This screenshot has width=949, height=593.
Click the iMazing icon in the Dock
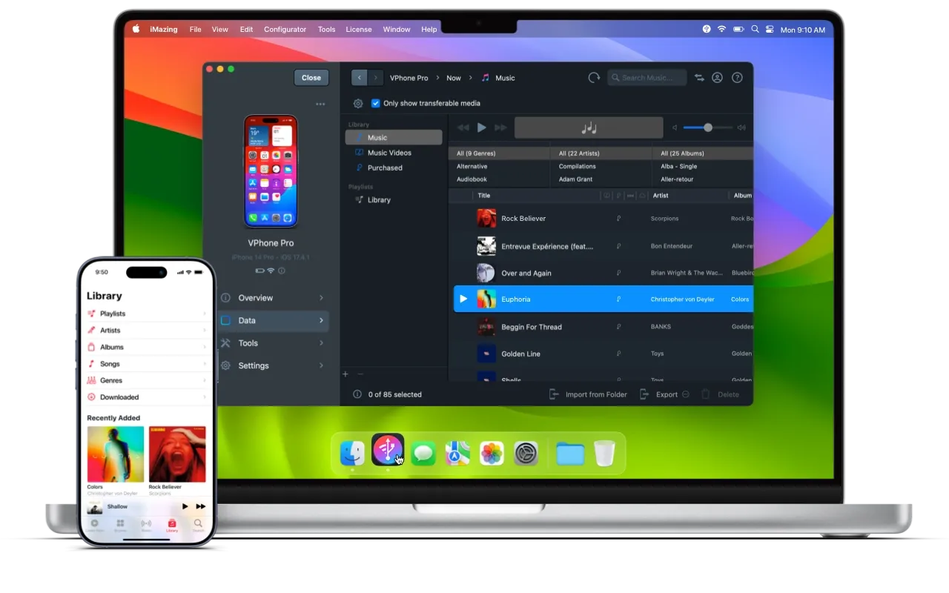tap(388, 449)
